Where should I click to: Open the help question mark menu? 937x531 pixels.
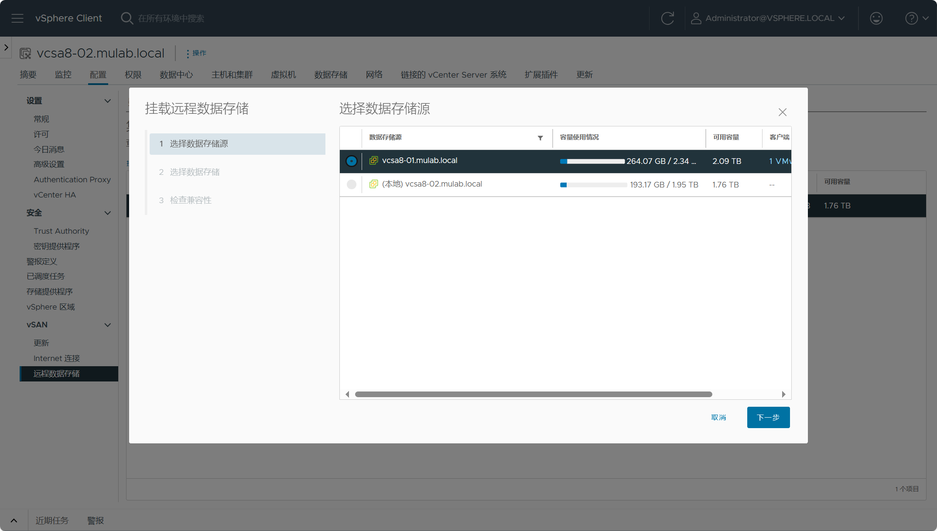(x=911, y=18)
